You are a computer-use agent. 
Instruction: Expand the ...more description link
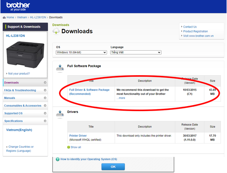(x=121, y=98)
